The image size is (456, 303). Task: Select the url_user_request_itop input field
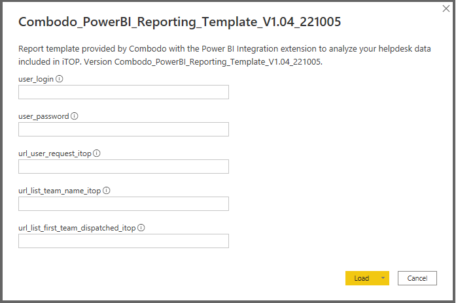click(x=124, y=167)
